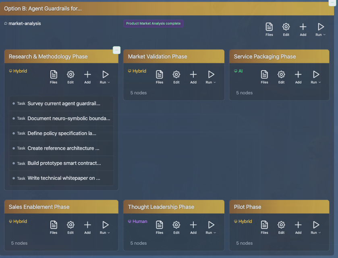Run the Thought Leadership Phase
Screen dimensions: 338x258
pyautogui.click(x=211, y=227)
